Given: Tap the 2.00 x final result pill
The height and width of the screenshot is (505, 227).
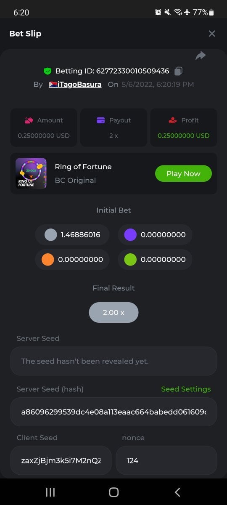Looking at the screenshot, I should coord(113,312).
